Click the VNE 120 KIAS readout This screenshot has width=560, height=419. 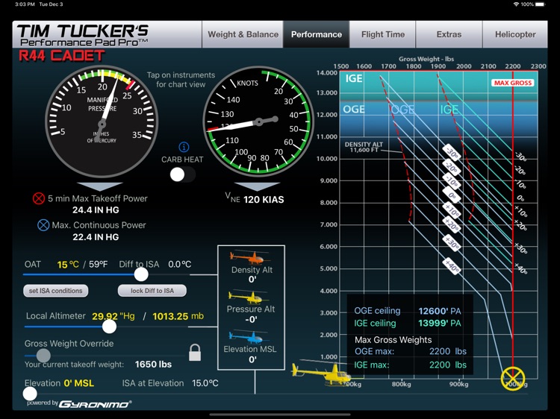point(255,199)
